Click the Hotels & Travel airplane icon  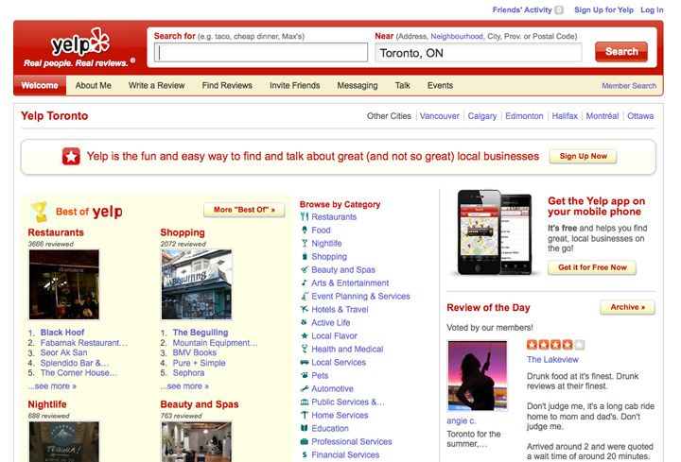click(x=305, y=309)
